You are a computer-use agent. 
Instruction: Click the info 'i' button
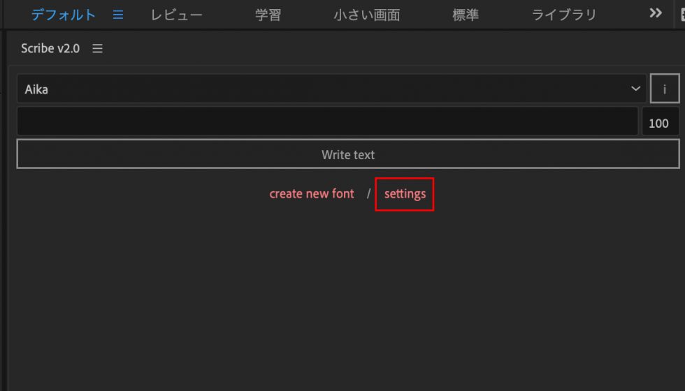[665, 89]
